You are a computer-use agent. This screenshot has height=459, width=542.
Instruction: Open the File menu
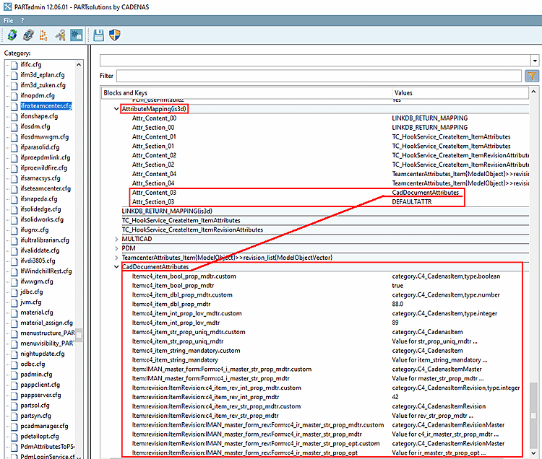(8, 20)
